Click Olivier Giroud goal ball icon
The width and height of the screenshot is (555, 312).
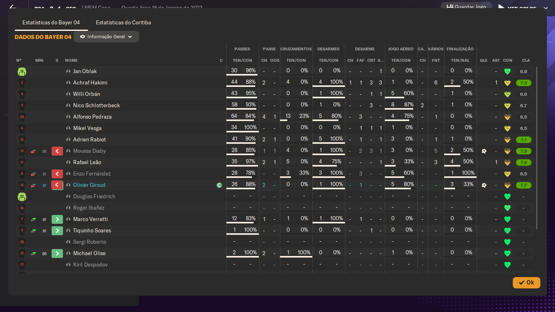[x=483, y=185]
